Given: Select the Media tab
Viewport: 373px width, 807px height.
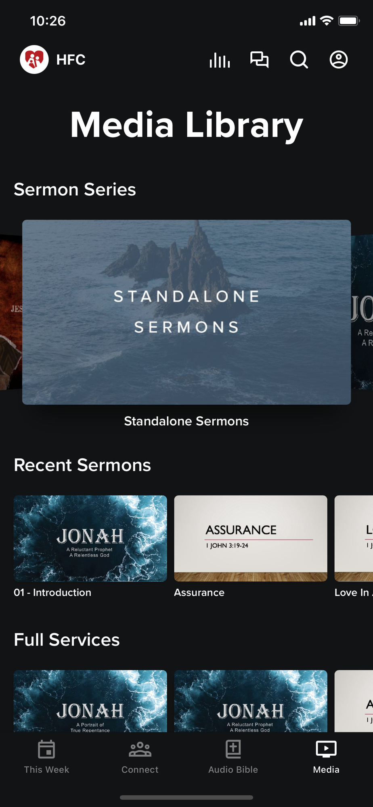Looking at the screenshot, I should coord(326,757).
